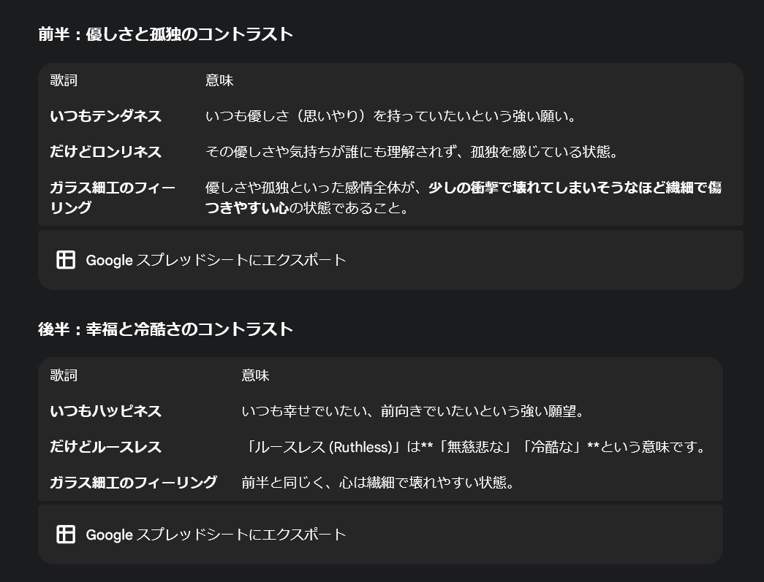The height and width of the screenshot is (582, 764).
Task: Click the いつもハッピネス lyric cell
Action: pos(106,411)
